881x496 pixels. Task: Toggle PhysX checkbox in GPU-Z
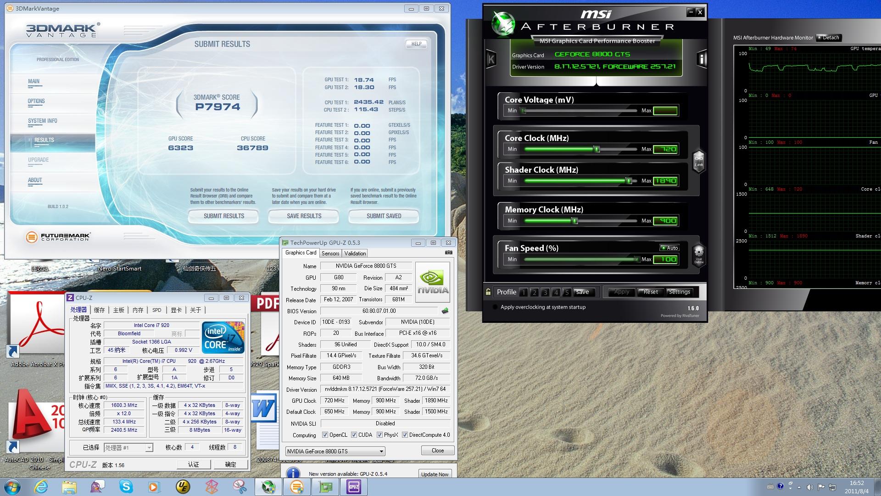click(x=379, y=435)
